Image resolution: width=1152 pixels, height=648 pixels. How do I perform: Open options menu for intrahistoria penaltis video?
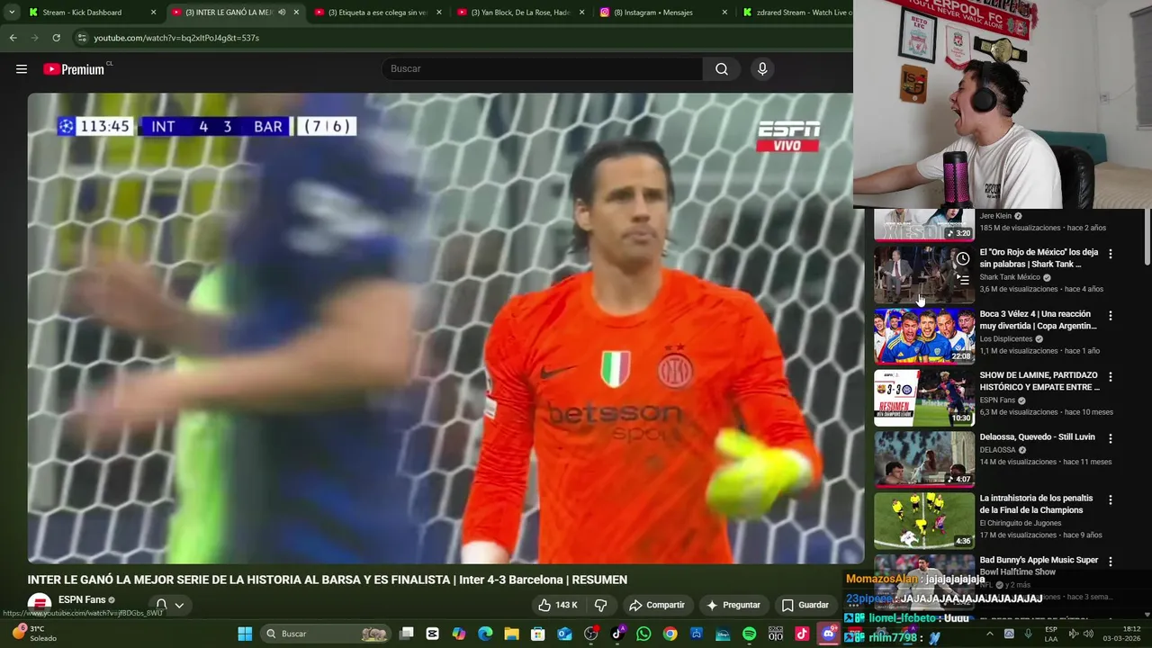point(1110,499)
